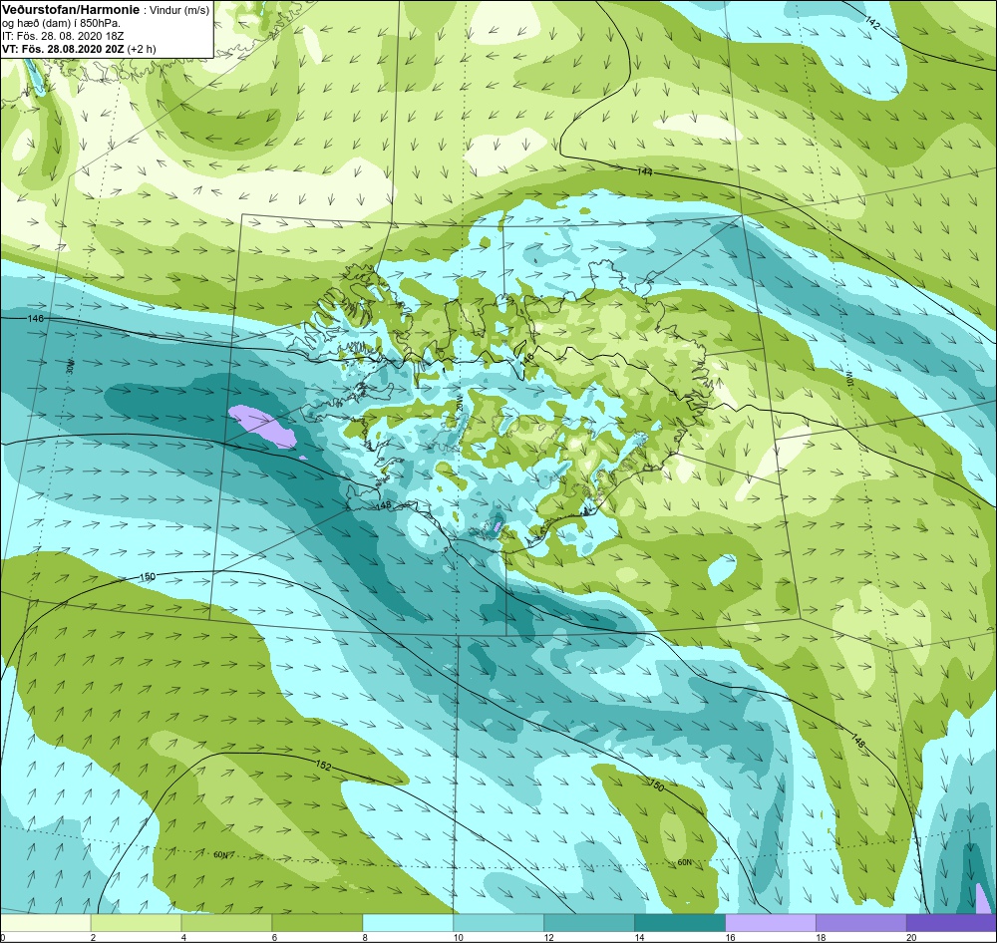997x943 pixels.
Task: Click the '8' legend scale value
Action: (x=366, y=938)
